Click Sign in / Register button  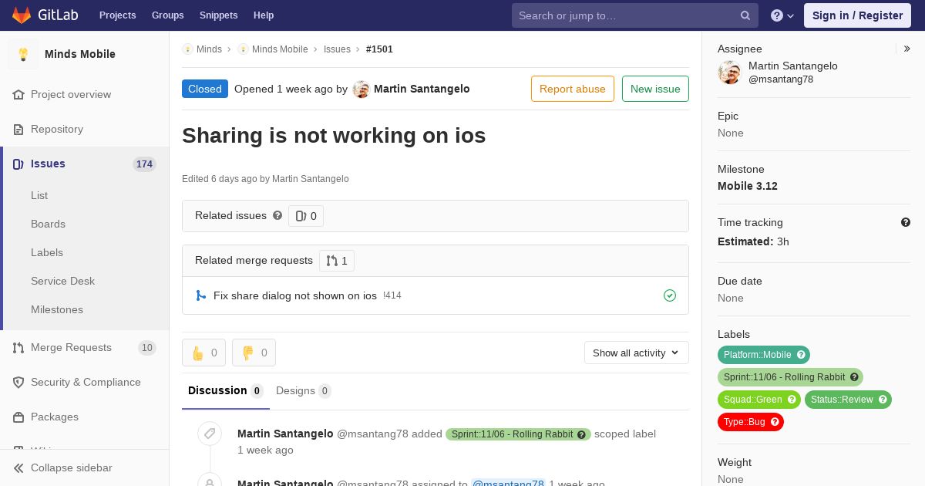click(x=857, y=15)
